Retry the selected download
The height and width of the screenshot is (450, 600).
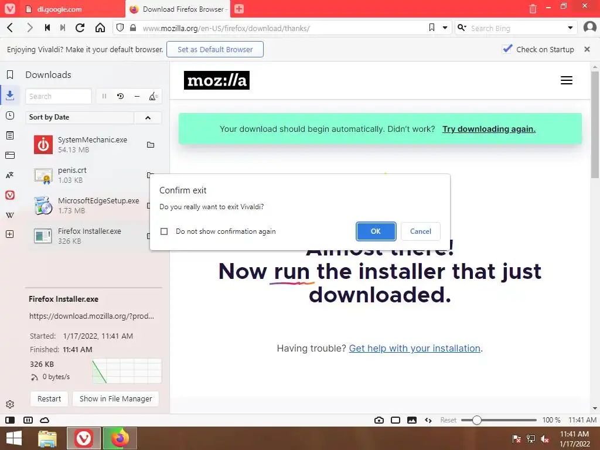[x=121, y=97]
